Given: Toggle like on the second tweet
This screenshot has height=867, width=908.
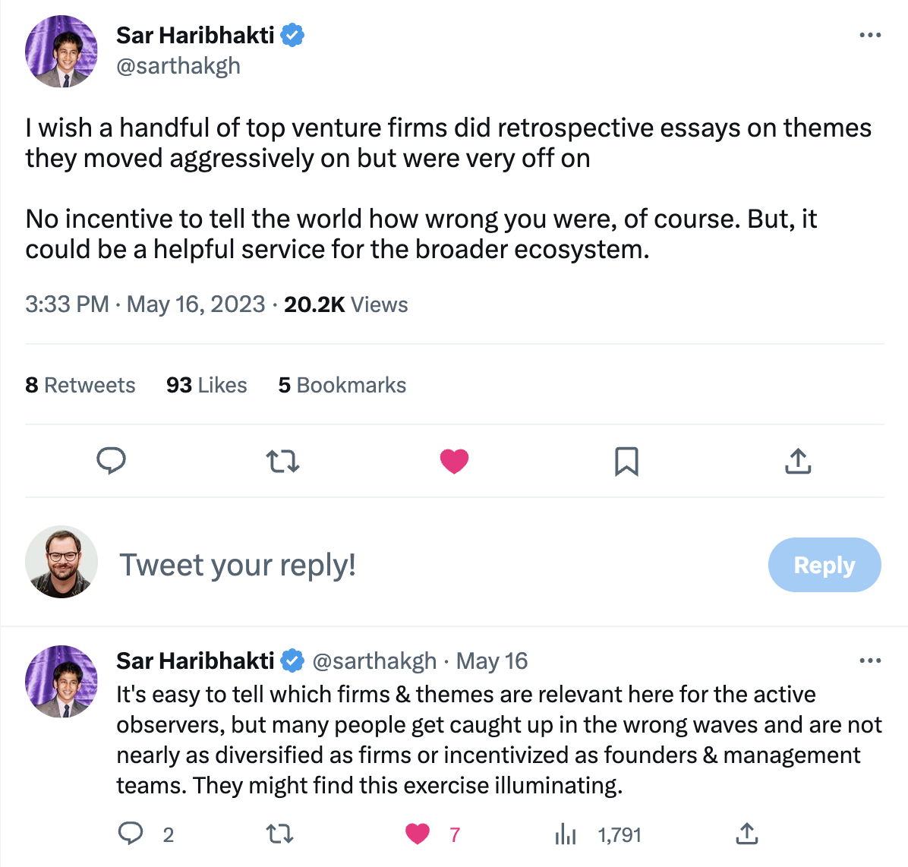Looking at the screenshot, I should coord(418,834).
